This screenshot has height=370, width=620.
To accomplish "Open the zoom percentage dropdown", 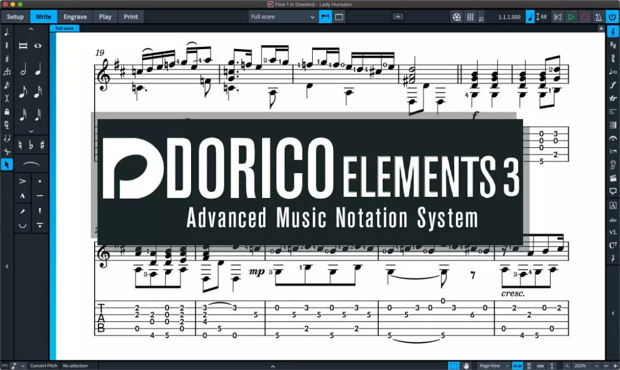I will coord(585,365).
